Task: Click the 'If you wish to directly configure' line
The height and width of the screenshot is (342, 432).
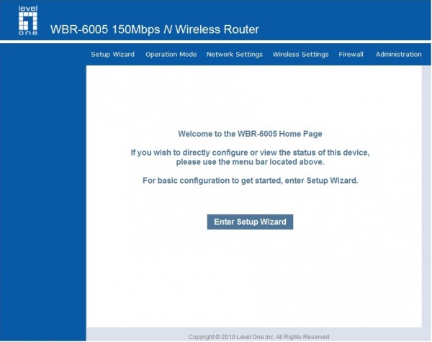Action: 250,153
